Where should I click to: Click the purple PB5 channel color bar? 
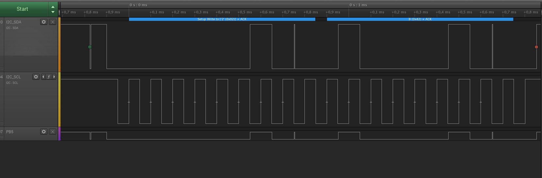pos(59,134)
